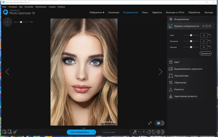
Task: Reset the Тени value with its undo arrow
Action: tap(210, 35)
